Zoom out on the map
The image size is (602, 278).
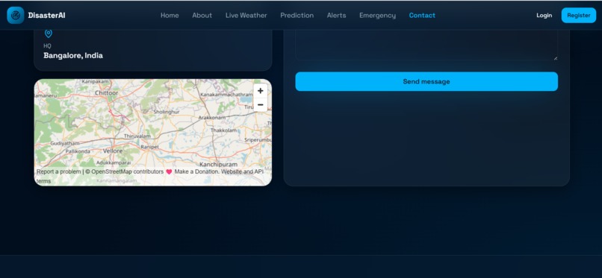(261, 104)
